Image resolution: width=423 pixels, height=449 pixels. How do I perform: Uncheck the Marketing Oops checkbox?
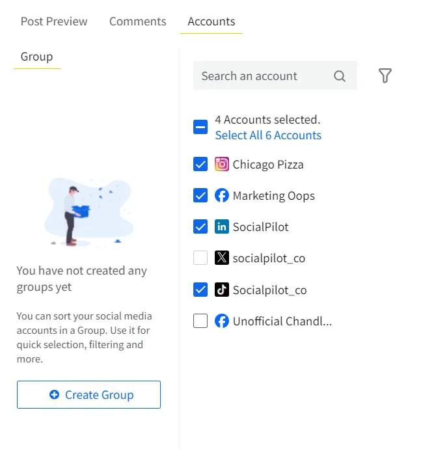(x=200, y=195)
